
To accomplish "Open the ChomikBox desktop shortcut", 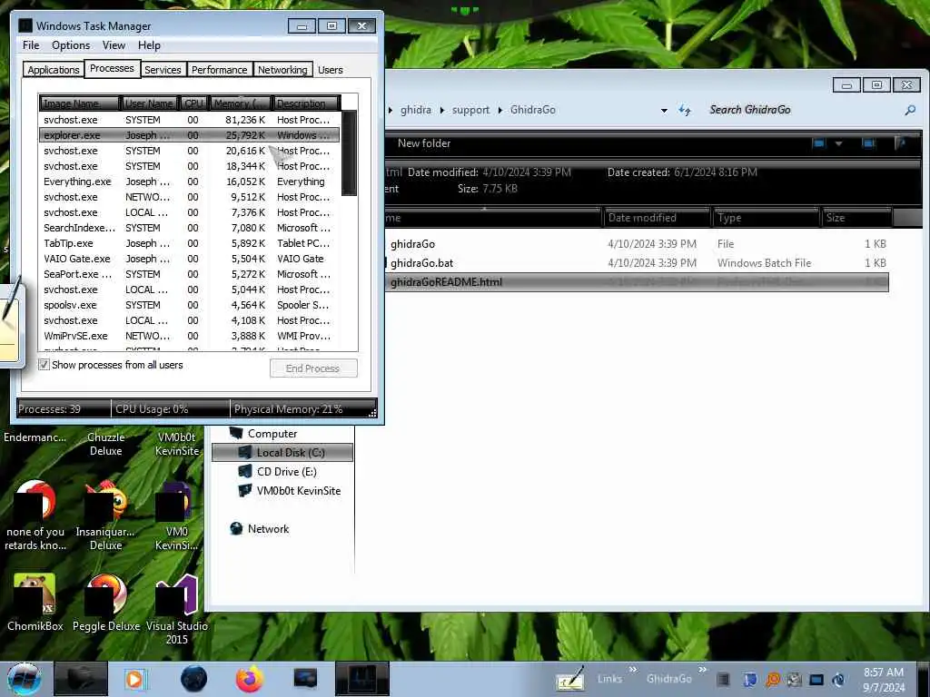I will (35, 603).
